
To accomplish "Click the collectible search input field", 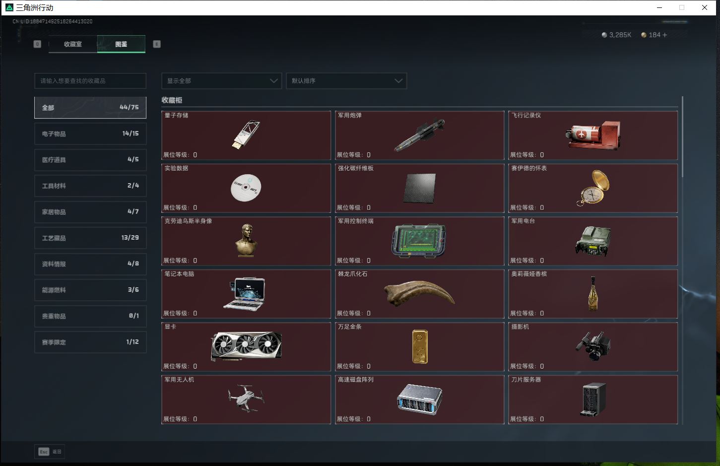I will pos(90,81).
